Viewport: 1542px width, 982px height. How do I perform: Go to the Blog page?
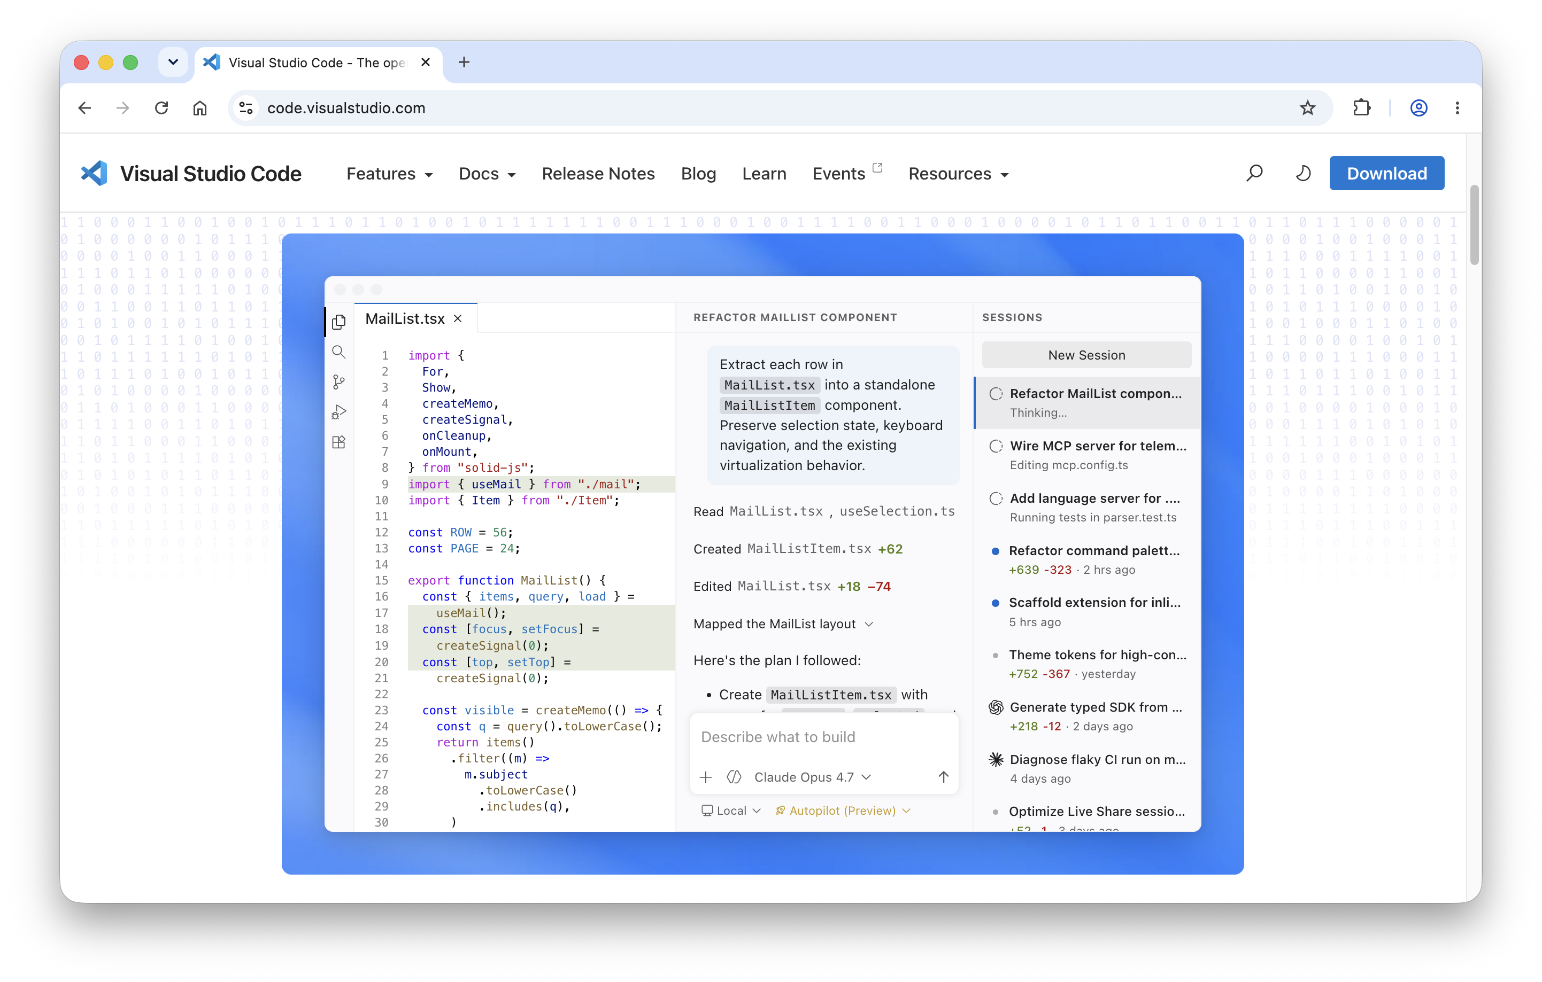click(x=698, y=173)
